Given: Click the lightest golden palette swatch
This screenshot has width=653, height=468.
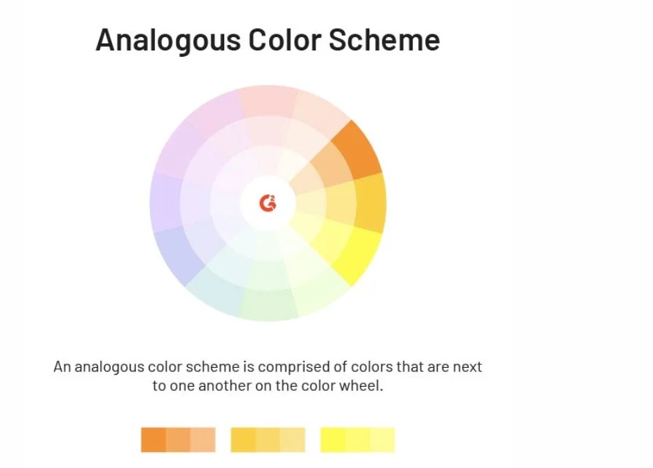Looking at the screenshot, I should coord(293,440).
